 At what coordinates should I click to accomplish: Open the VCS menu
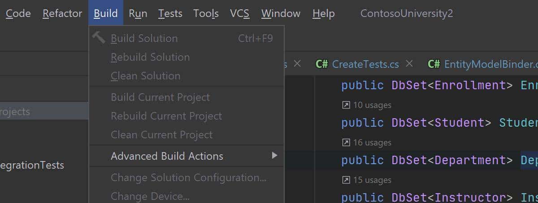click(x=239, y=13)
